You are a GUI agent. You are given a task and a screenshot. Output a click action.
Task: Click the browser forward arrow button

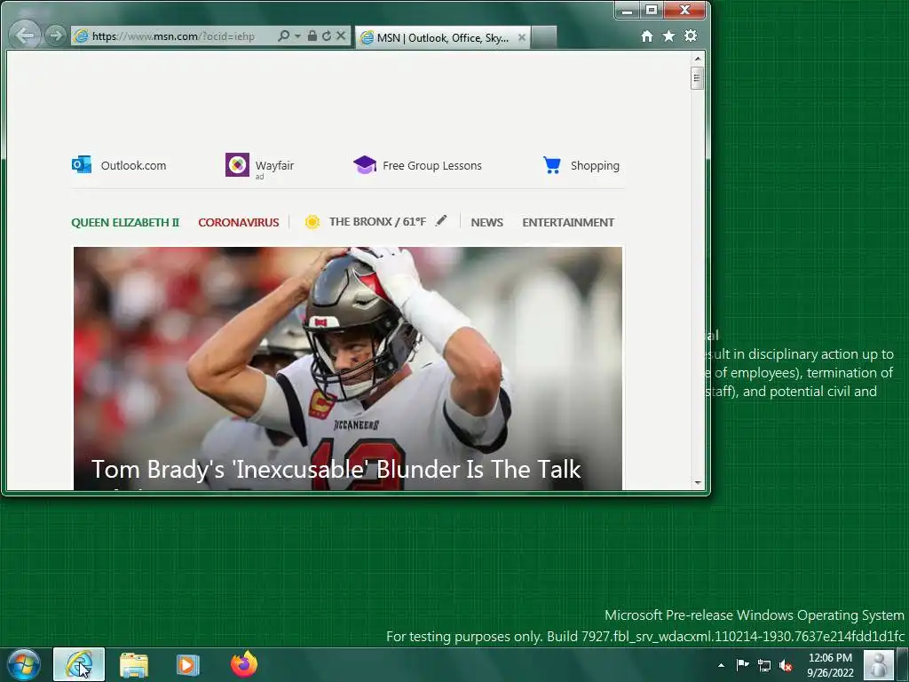coord(55,36)
